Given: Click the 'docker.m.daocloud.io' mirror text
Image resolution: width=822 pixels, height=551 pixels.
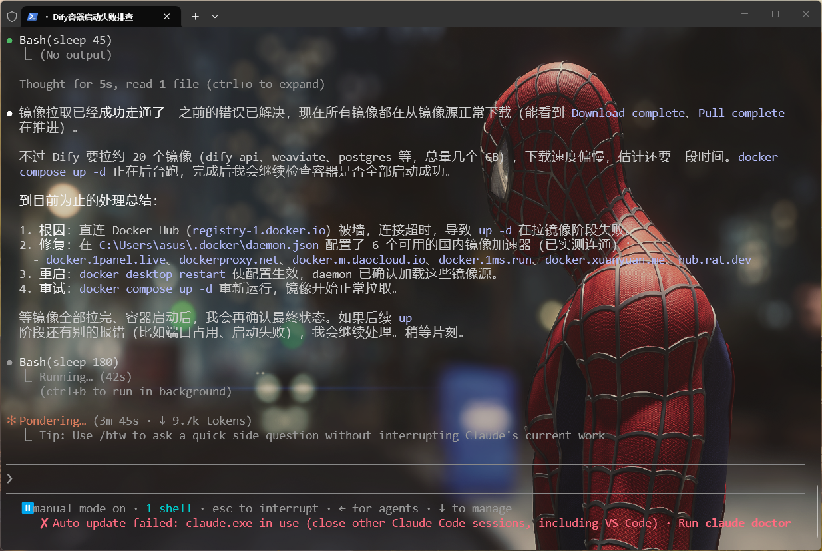Looking at the screenshot, I should 359,260.
